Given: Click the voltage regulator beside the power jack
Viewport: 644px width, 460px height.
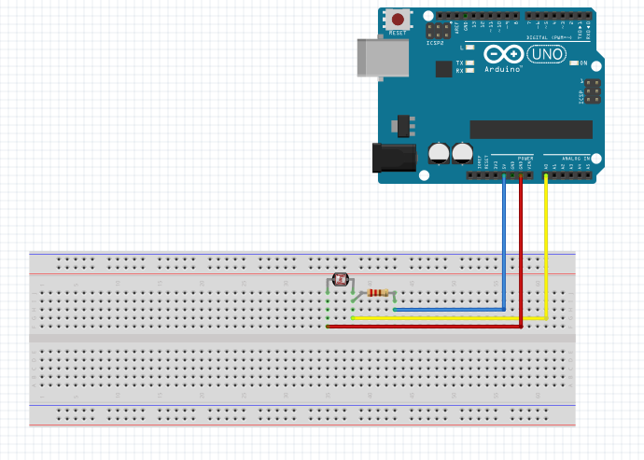Looking at the screenshot, I should coord(404,126).
